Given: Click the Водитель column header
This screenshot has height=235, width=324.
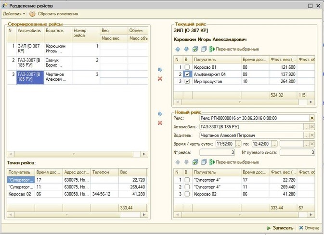Looking at the screenshot, I should [x=58, y=34].
